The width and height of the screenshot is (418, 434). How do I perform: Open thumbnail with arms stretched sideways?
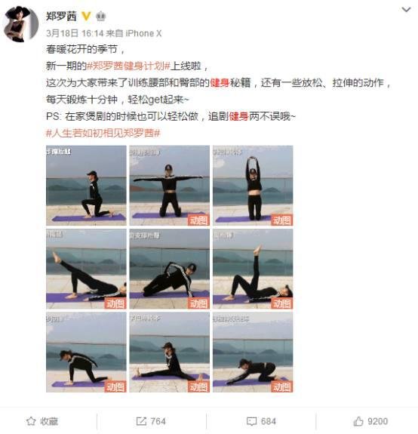pyautogui.click(x=170, y=186)
